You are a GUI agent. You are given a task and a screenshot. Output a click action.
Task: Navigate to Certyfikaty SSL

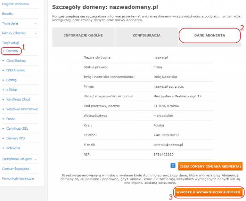(x=17, y=128)
